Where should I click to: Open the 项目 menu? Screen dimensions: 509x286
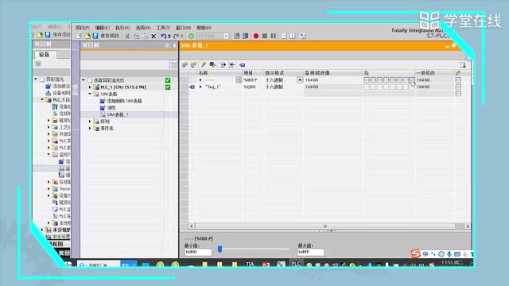tap(83, 28)
